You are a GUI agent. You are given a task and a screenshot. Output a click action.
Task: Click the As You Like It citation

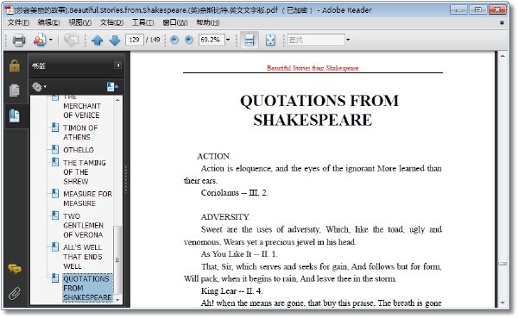coord(239,254)
